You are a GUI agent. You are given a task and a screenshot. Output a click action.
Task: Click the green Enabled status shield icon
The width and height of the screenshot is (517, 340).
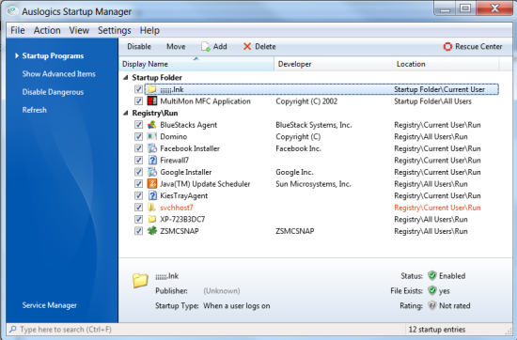432,275
